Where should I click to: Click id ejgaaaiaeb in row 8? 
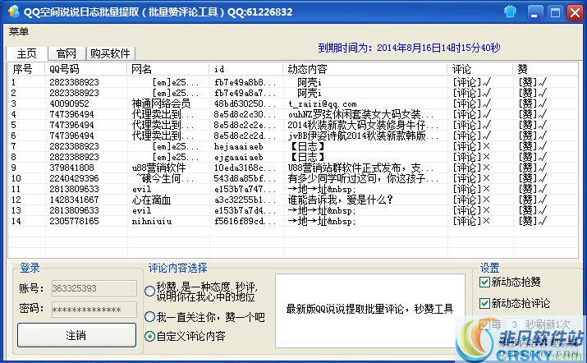(x=238, y=157)
